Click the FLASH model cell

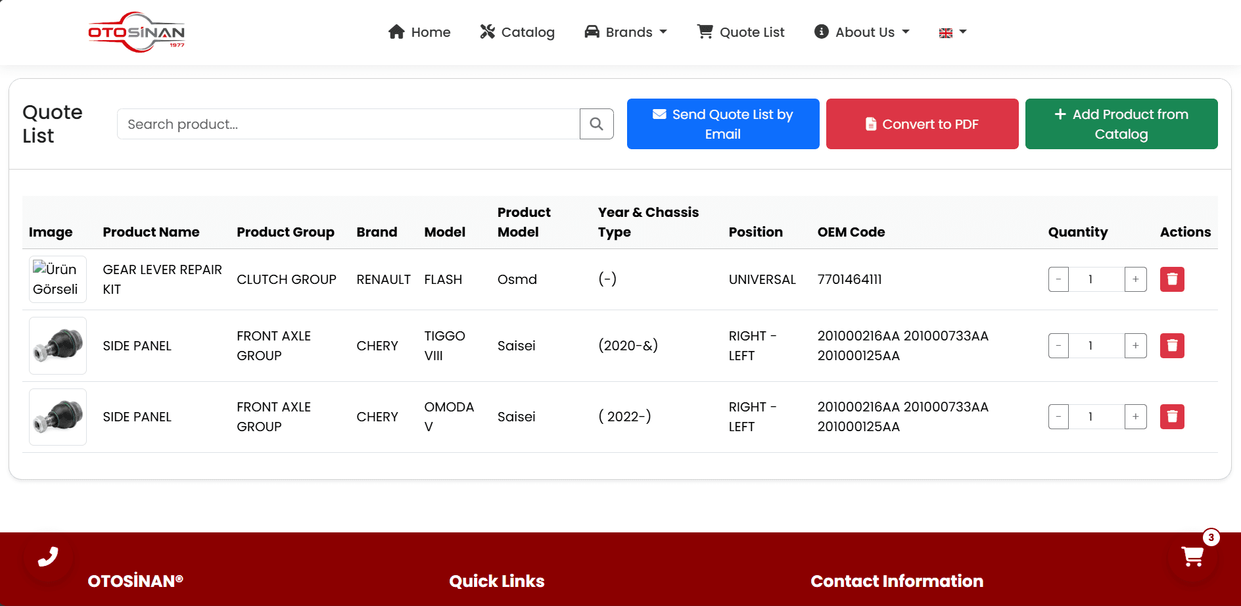[x=443, y=279]
